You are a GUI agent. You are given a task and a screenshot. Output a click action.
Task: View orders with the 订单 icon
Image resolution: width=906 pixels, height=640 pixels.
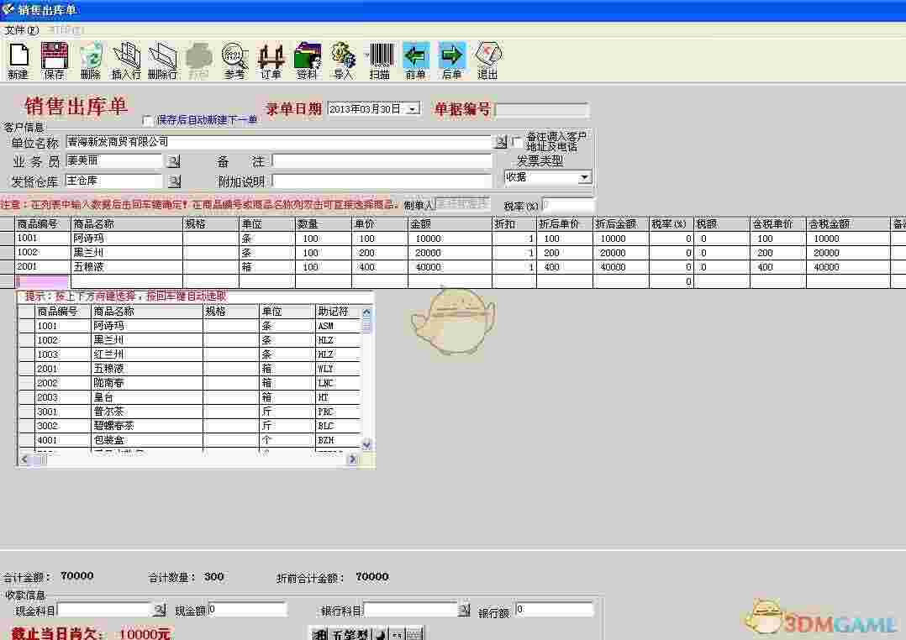click(271, 59)
